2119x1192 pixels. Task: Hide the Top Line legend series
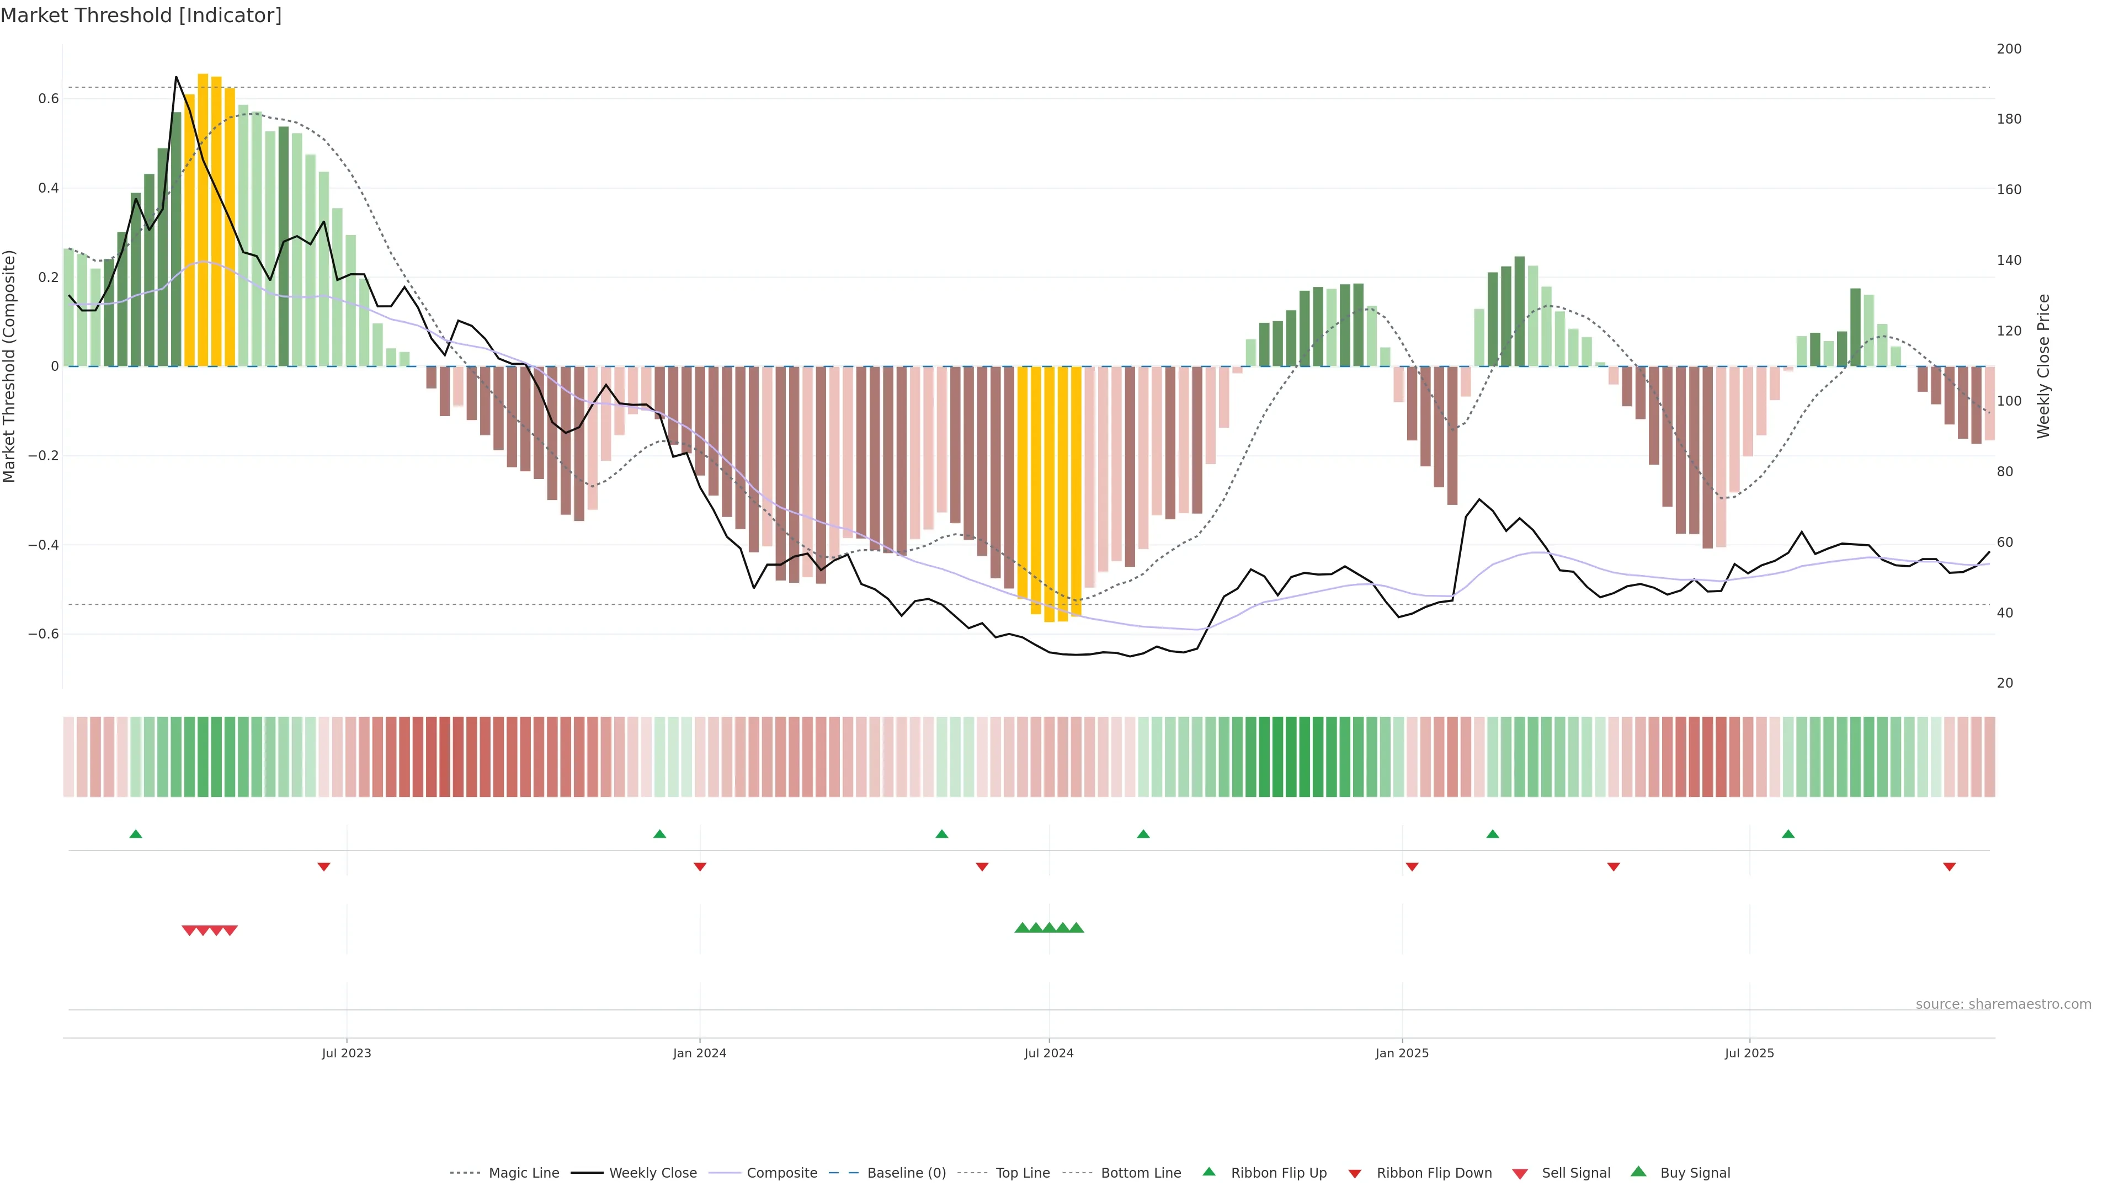coord(1023,1173)
